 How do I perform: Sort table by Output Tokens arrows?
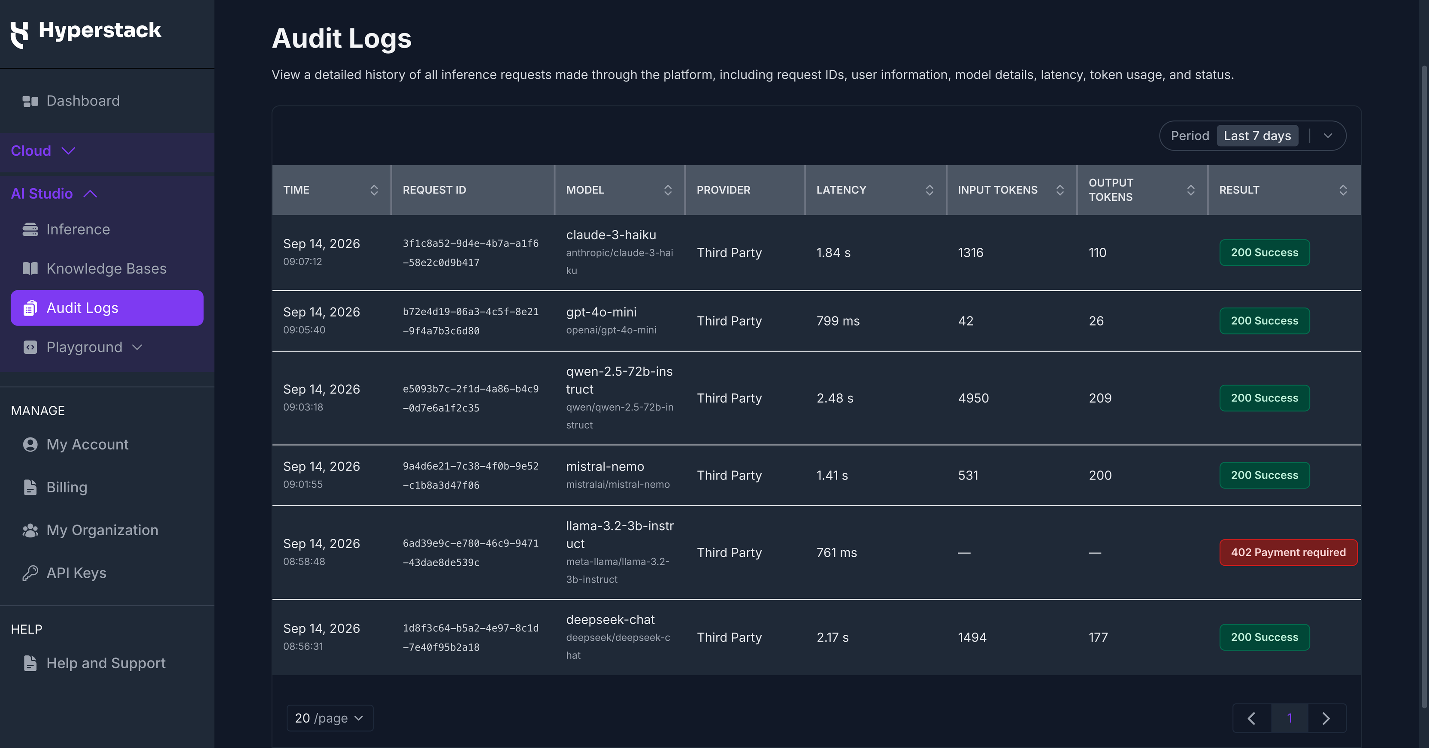(1190, 190)
